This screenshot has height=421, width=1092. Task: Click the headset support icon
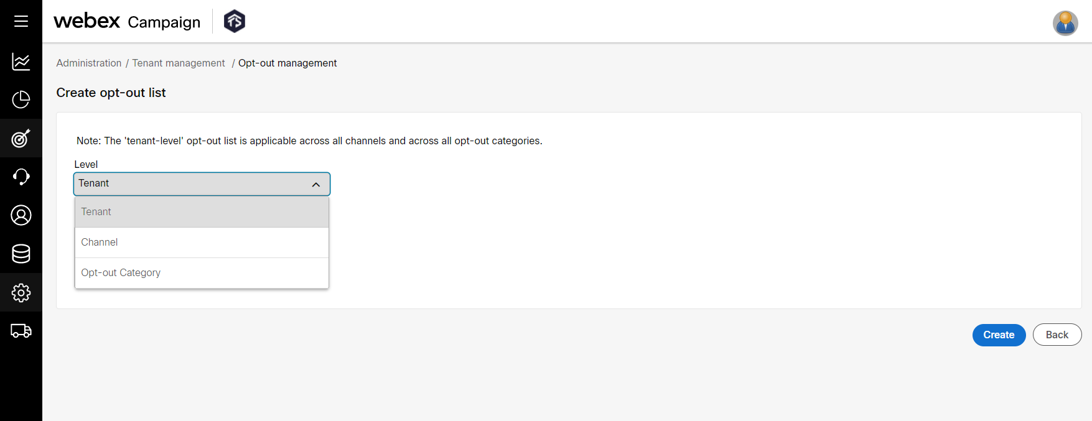tap(21, 177)
